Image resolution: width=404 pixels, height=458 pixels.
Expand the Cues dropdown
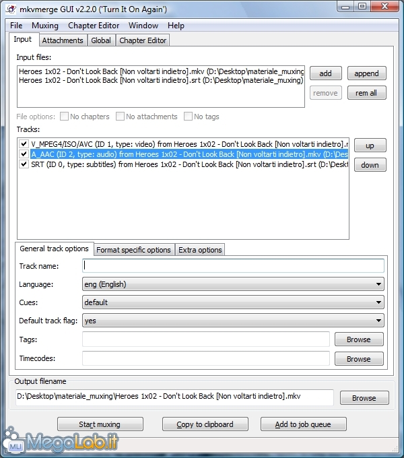(233, 302)
